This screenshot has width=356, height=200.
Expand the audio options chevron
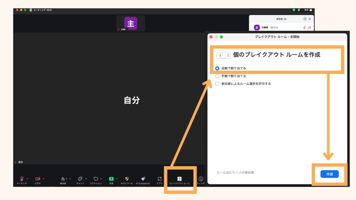tap(27, 178)
